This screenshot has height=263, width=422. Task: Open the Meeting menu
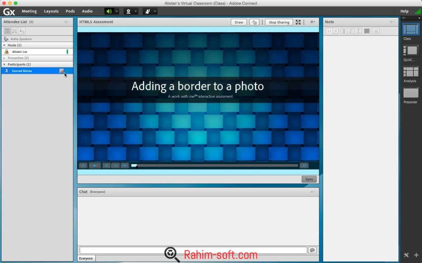pos(29,11)
